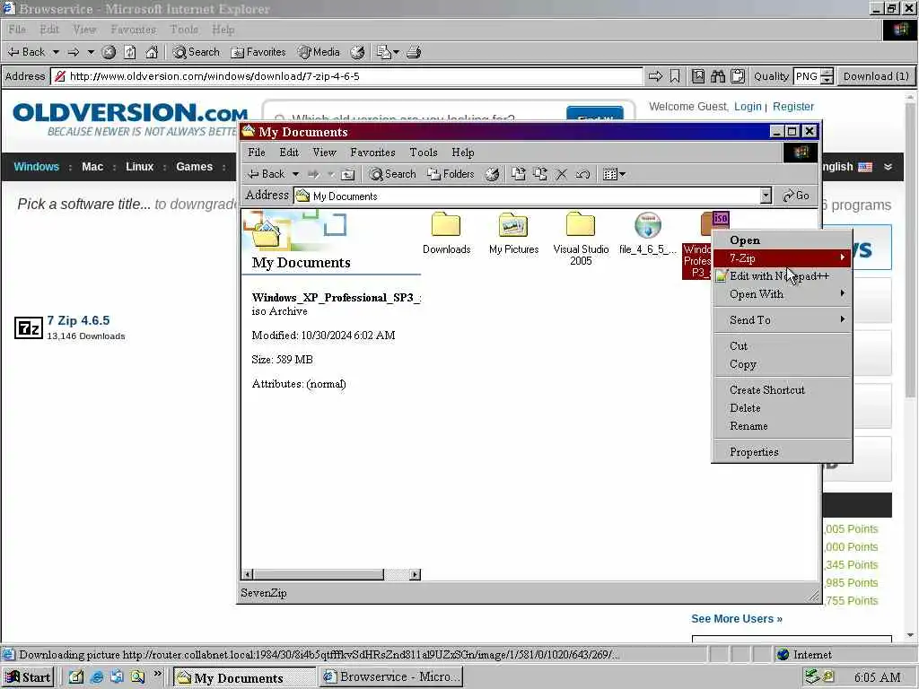Click the Undo icon in My Documents
Image resolution: width=919 pixels, height=689 pixels.
pyautogui.click(x=582, y=174)
